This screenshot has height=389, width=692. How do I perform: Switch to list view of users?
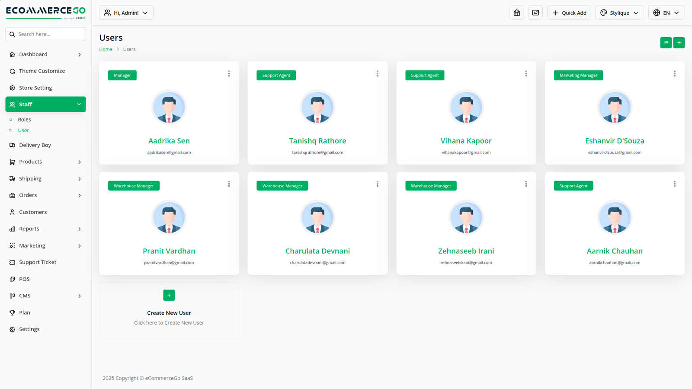666,43
